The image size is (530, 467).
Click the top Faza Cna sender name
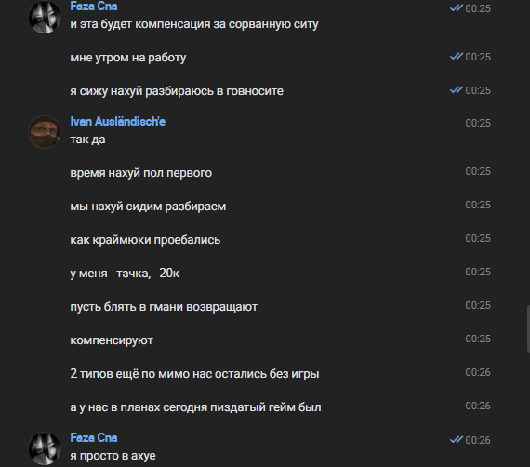[94, 7]
